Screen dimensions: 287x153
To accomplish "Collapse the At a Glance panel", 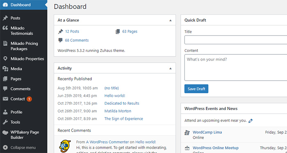I will (x=171, y=20).
